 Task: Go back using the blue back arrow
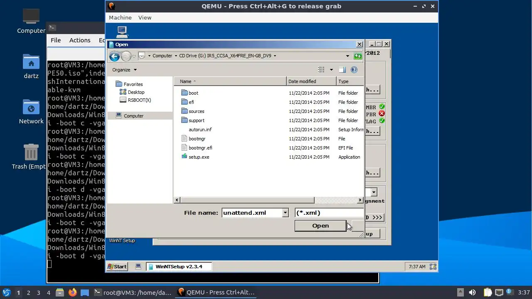point(114,56)
